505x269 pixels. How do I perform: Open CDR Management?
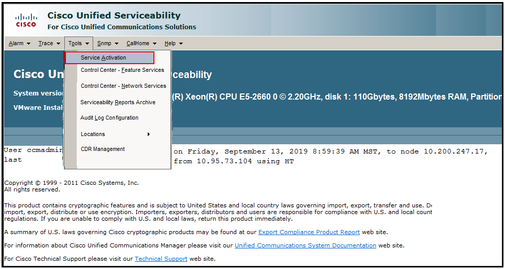(102, 149)
